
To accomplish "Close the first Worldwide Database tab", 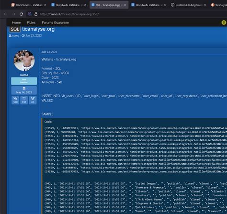I will coord(85,5).
